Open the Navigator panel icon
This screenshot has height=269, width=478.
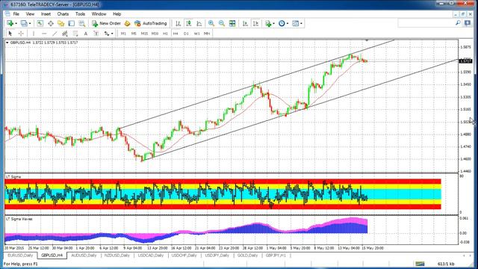[61, 23]
